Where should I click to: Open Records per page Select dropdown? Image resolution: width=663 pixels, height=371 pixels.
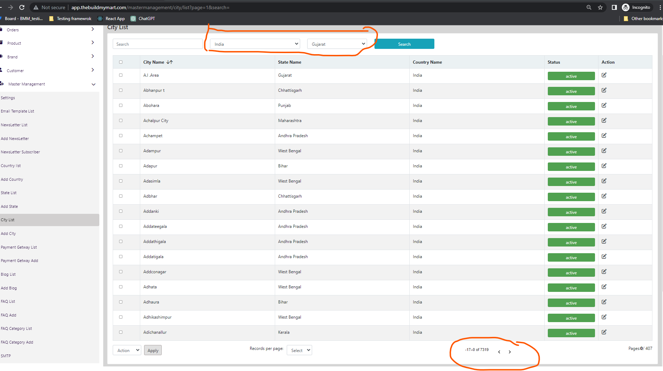[299, 350]
